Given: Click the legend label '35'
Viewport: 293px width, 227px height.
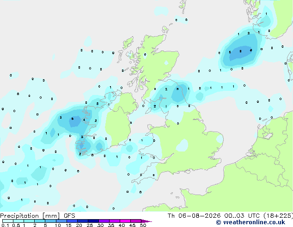Looking at the screenshot, I should pos(111,225).
